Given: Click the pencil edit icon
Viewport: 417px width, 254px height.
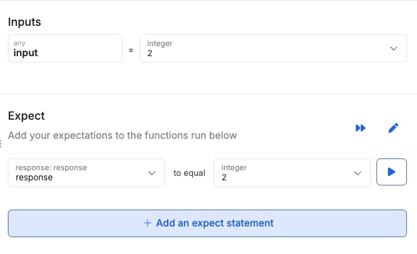Looking at the screenshot, I should [x=393, y=128].
